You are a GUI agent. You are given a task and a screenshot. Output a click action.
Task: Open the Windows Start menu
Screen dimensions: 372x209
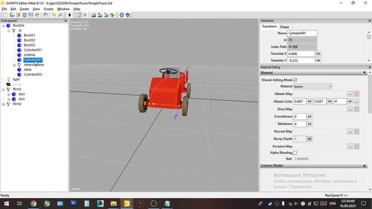[x=6, y=204]
